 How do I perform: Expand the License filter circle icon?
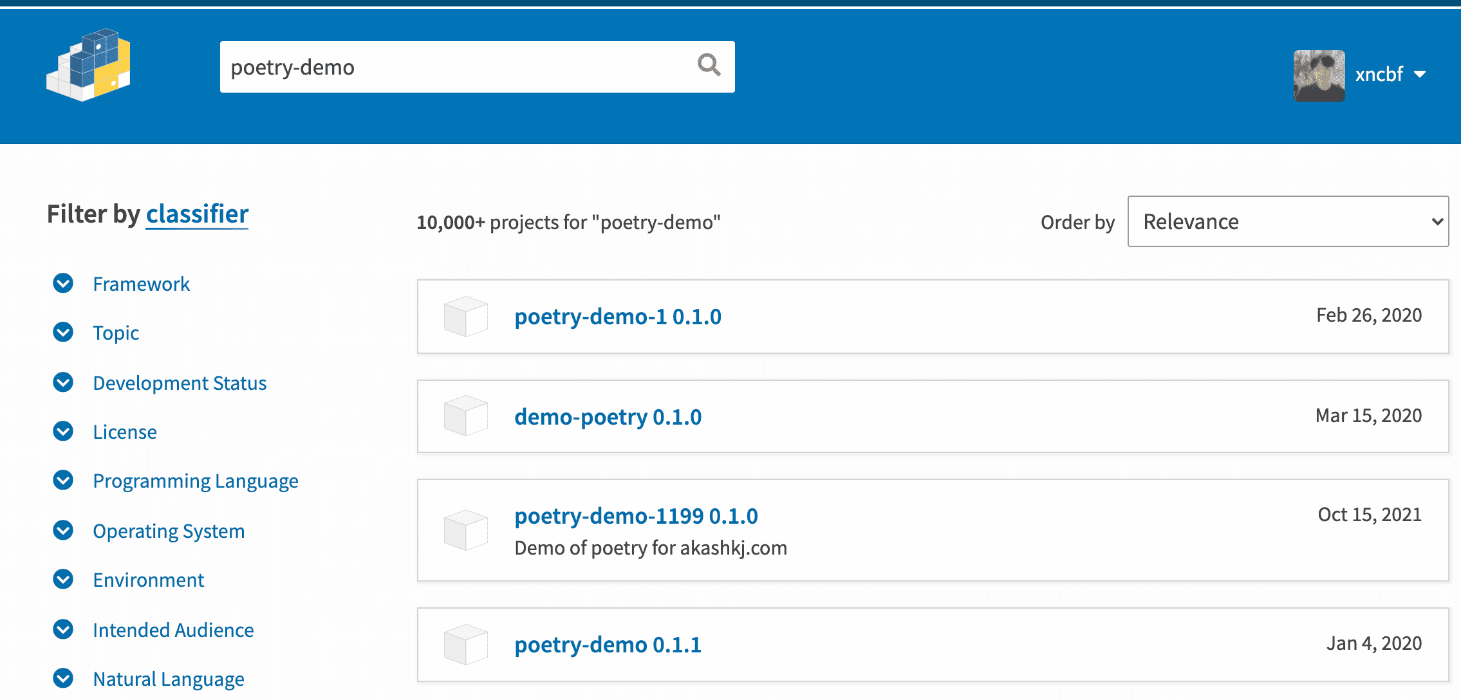coord(63,431)
